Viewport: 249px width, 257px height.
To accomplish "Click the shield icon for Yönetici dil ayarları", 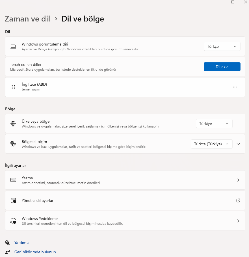I will tap(13, 200).
